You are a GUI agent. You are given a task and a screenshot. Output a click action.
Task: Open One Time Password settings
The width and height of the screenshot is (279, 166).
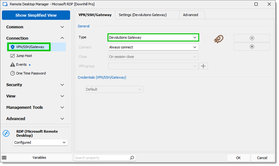[x=31, y=73]
